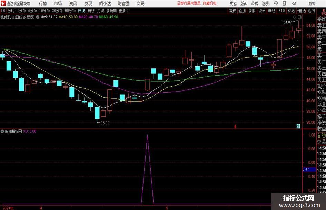Switch to the 分时 period tab
This screenshot has height=210, width=326.
11,11
